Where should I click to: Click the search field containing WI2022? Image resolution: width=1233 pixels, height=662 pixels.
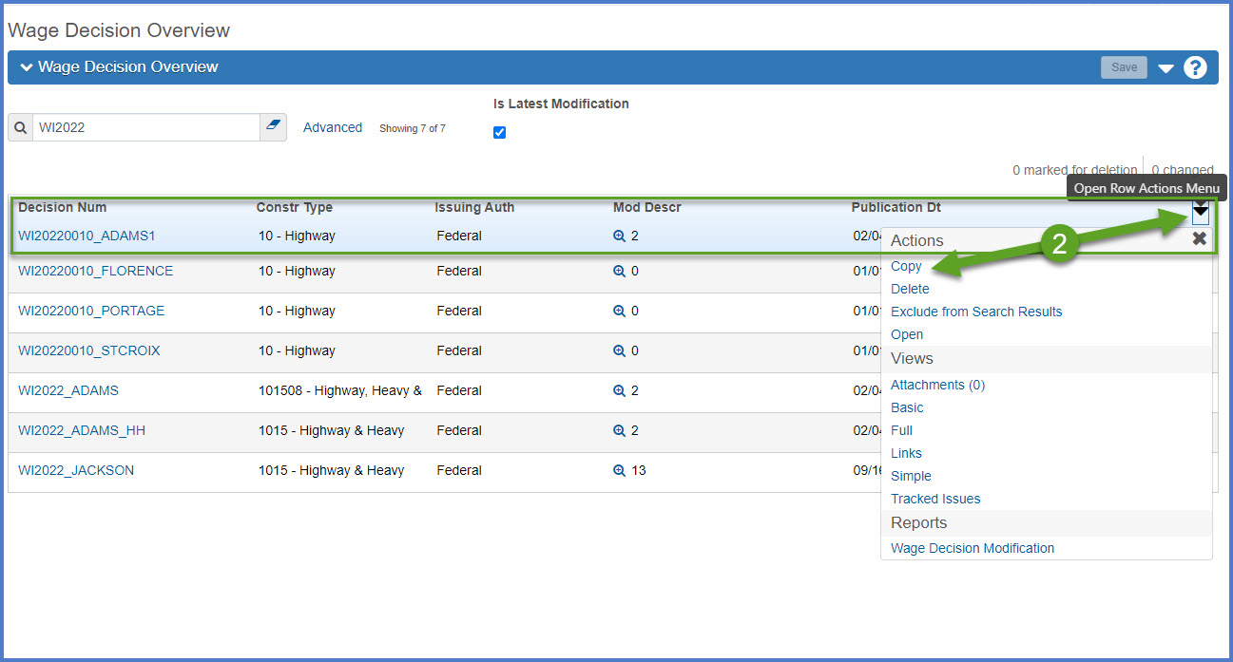point(145,127)
